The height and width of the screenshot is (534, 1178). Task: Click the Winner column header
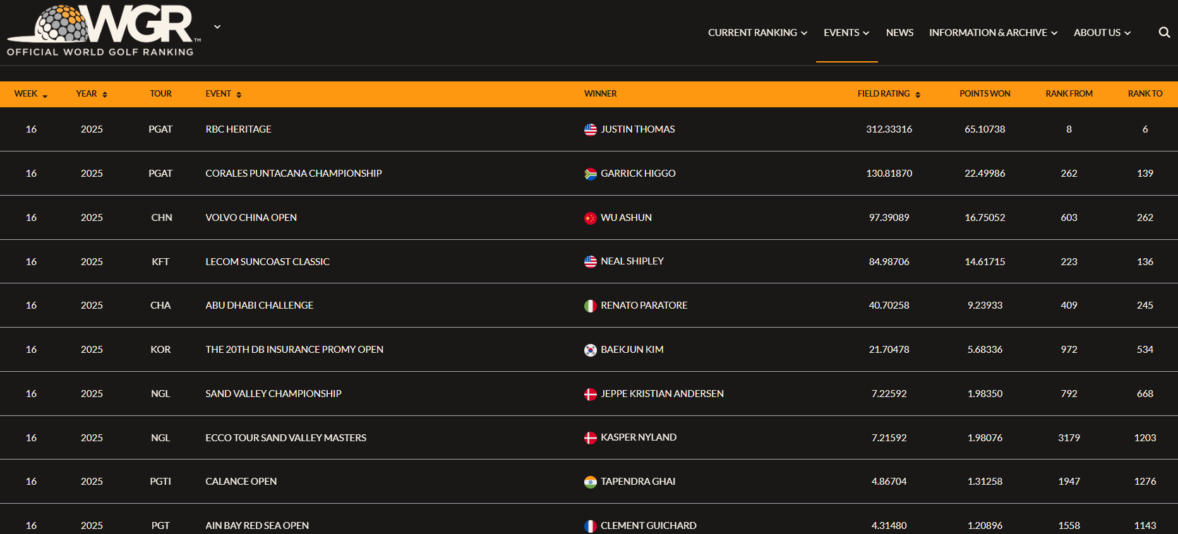tap(600, 93)
